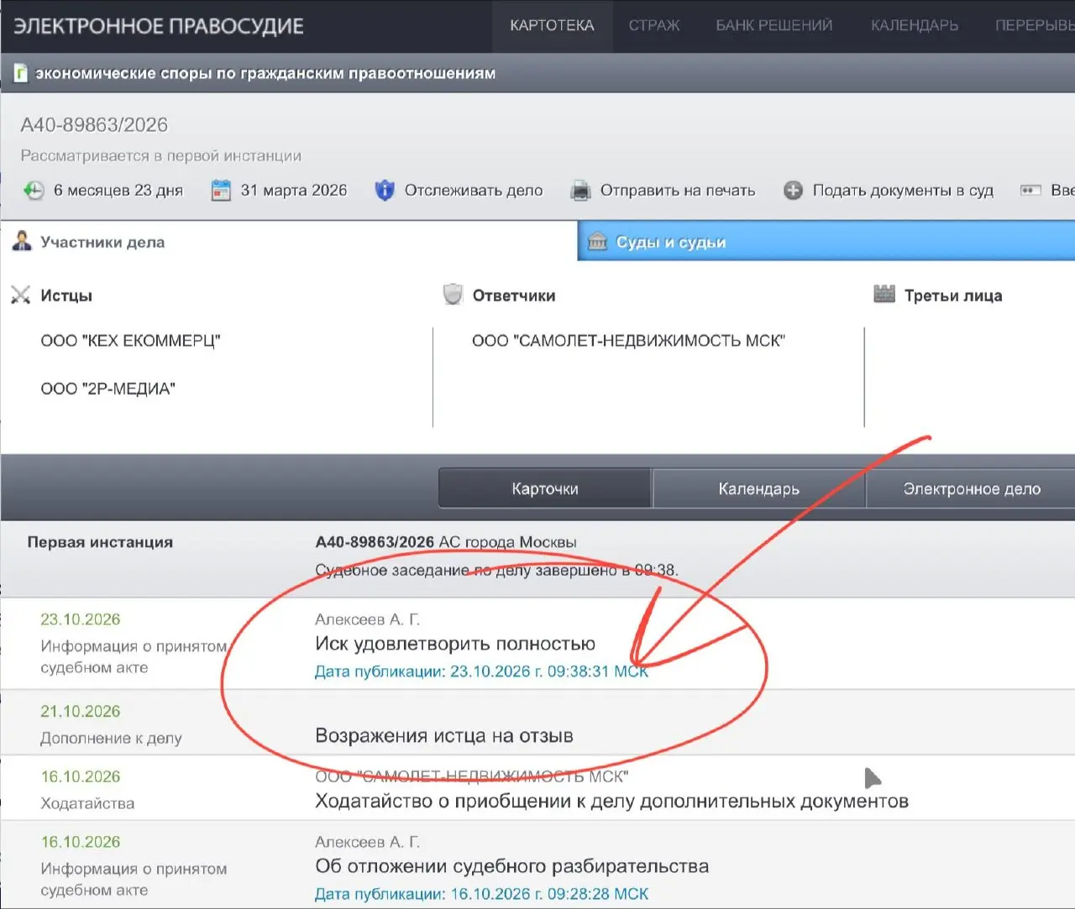Click the clock icon beside '6 месяцев 23 дня'
This screenshot has height=909, width=1075.
(x=34, y=191)
